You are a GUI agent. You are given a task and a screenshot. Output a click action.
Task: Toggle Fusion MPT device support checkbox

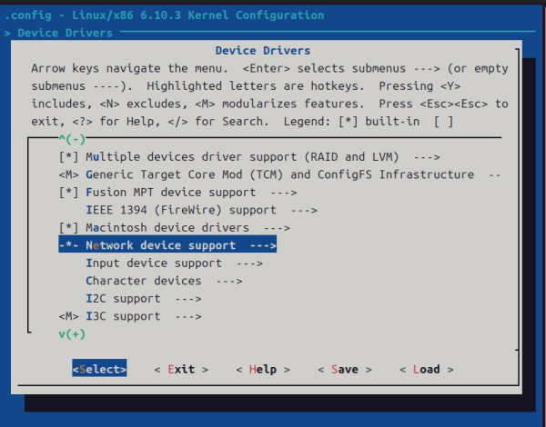pyautogui.click(x=68, y=193)
